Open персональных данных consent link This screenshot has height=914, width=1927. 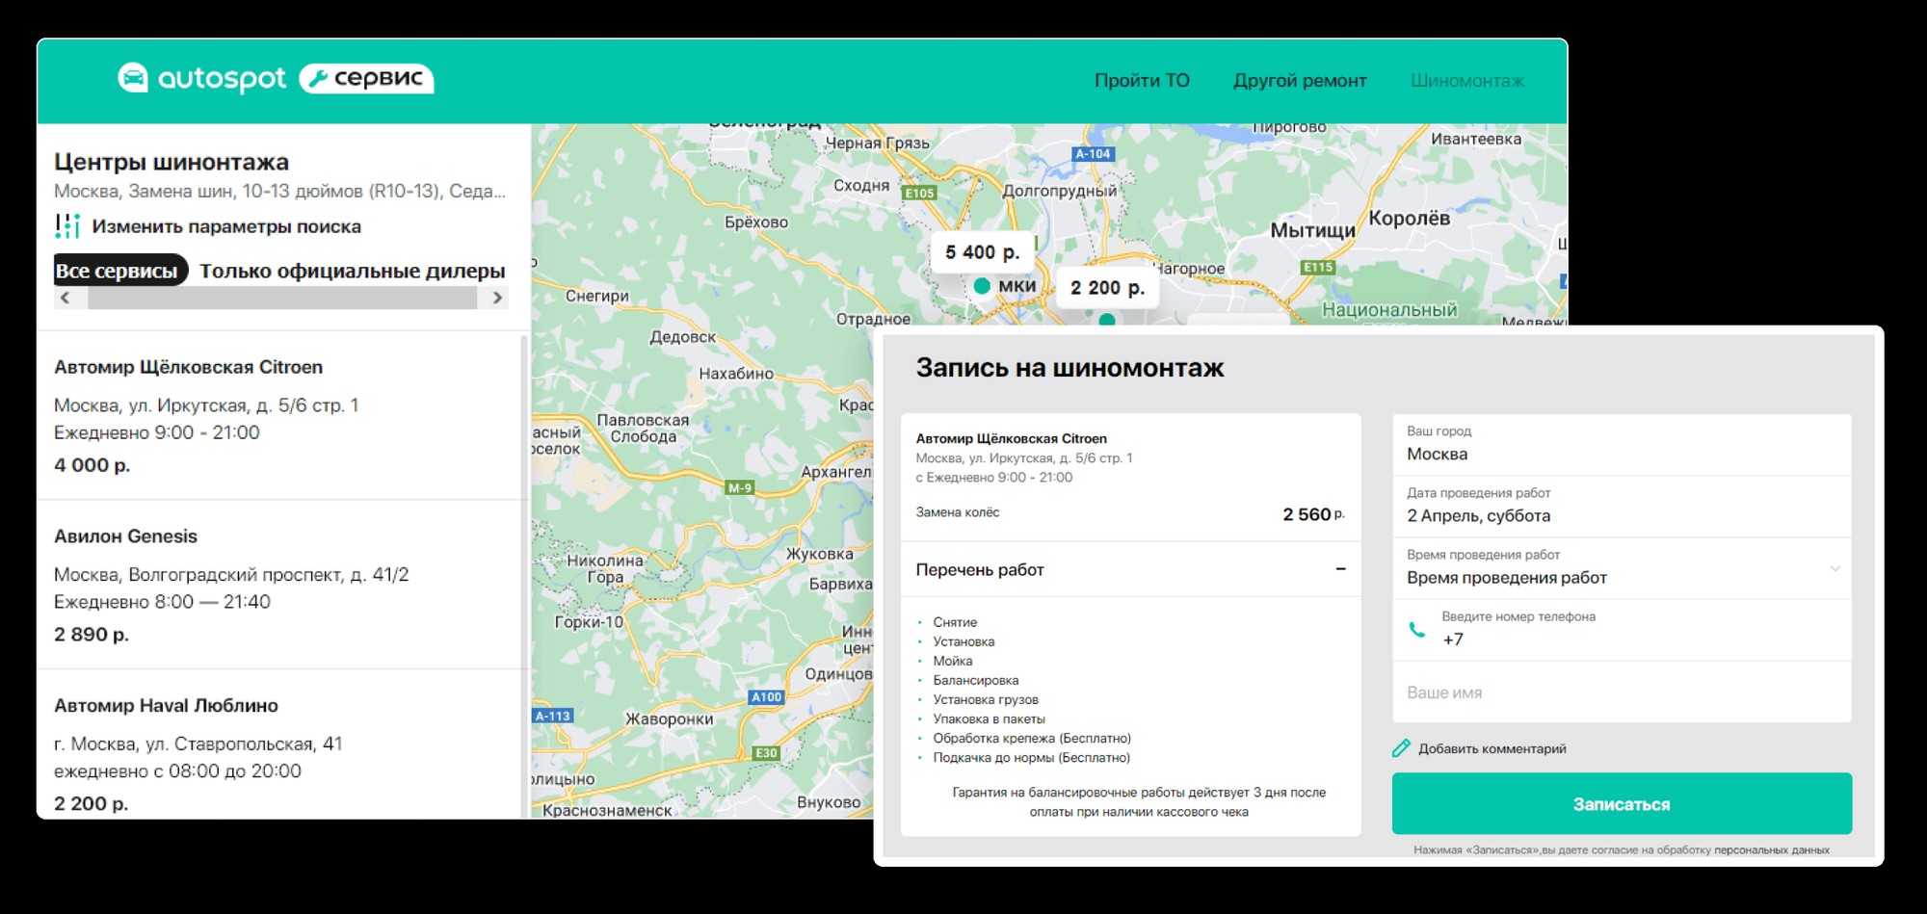click(1771, 849)
